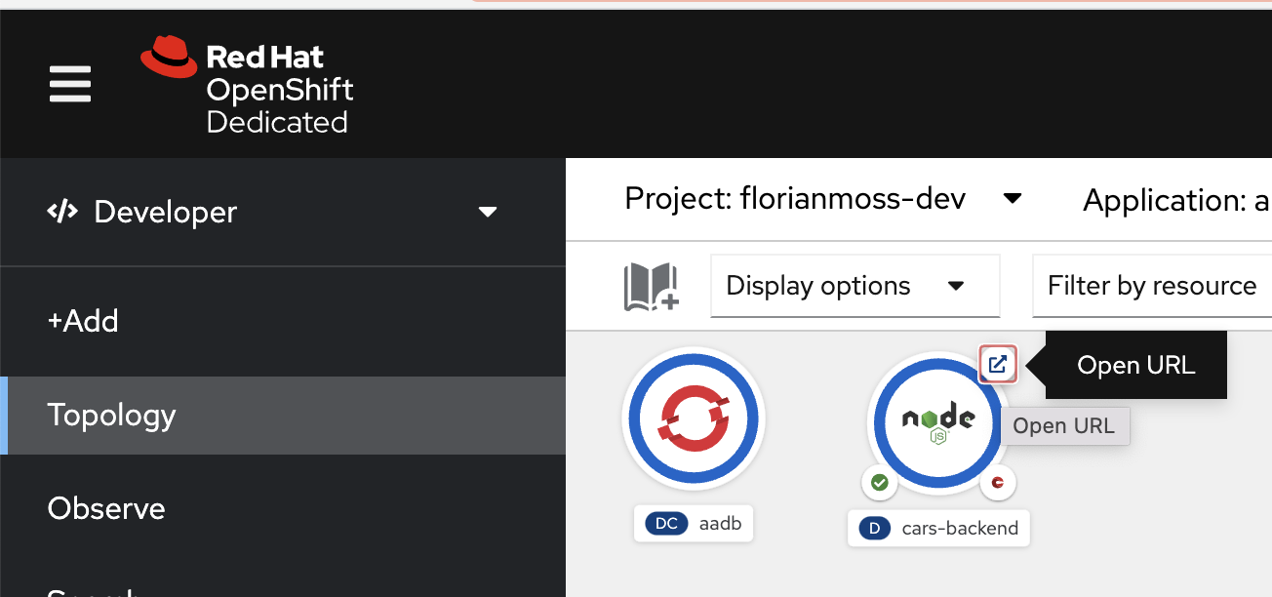Click the green build status check decorator
This screenshot has height=597, width=1272.
click(879, 482)
